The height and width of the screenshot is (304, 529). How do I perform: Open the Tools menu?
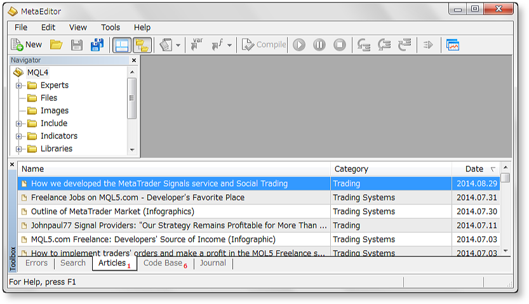110,27
